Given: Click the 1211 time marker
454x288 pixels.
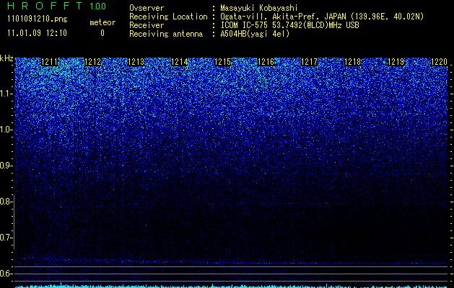Looking at the screenshot, I should pyautogui.click(x=50, y=62).
